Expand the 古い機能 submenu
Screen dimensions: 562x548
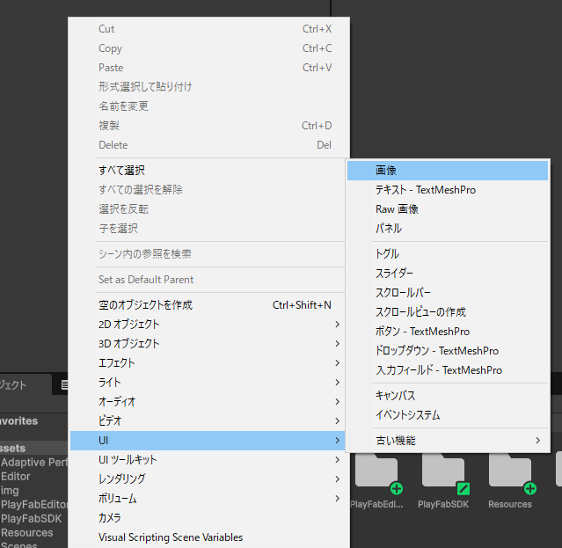point(448,440)
